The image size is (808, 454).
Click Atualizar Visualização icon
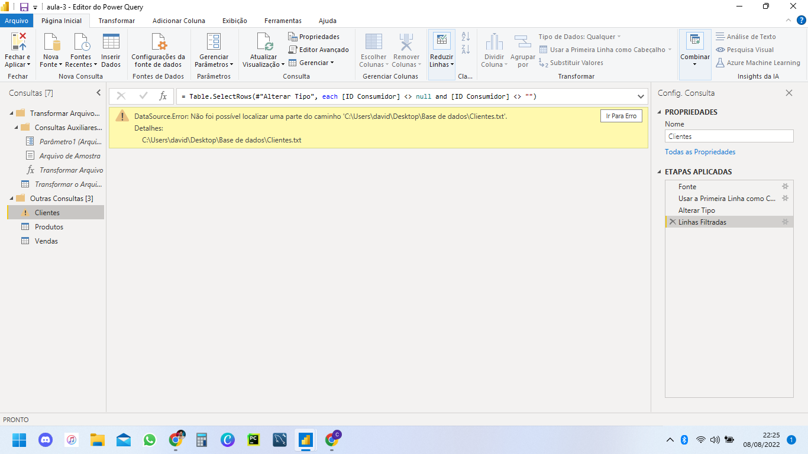tap(263, 42)
